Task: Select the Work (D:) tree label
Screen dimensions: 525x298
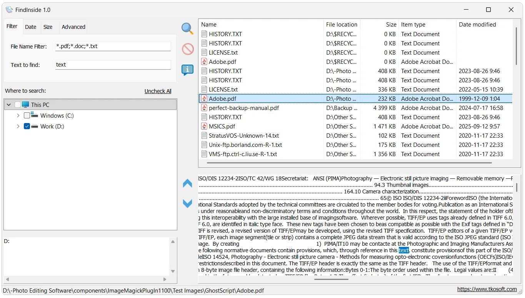Action: (52, 126)
